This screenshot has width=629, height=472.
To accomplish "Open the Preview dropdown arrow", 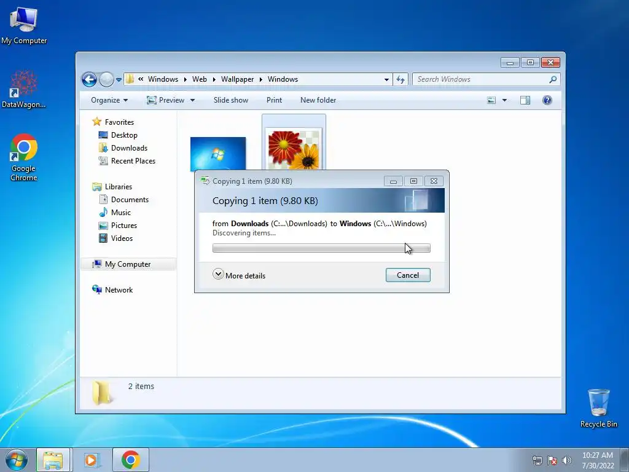I will pos(192,100).
